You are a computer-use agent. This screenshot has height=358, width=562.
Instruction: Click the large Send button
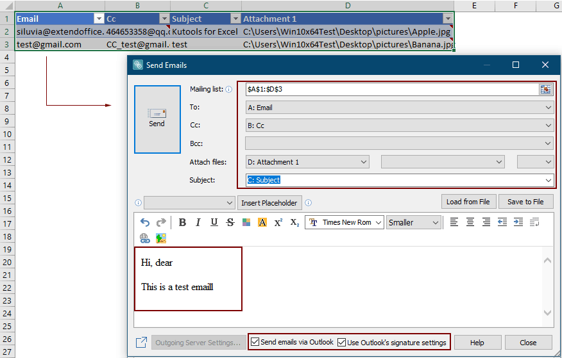pyautogui.click(x=157, y=119)
